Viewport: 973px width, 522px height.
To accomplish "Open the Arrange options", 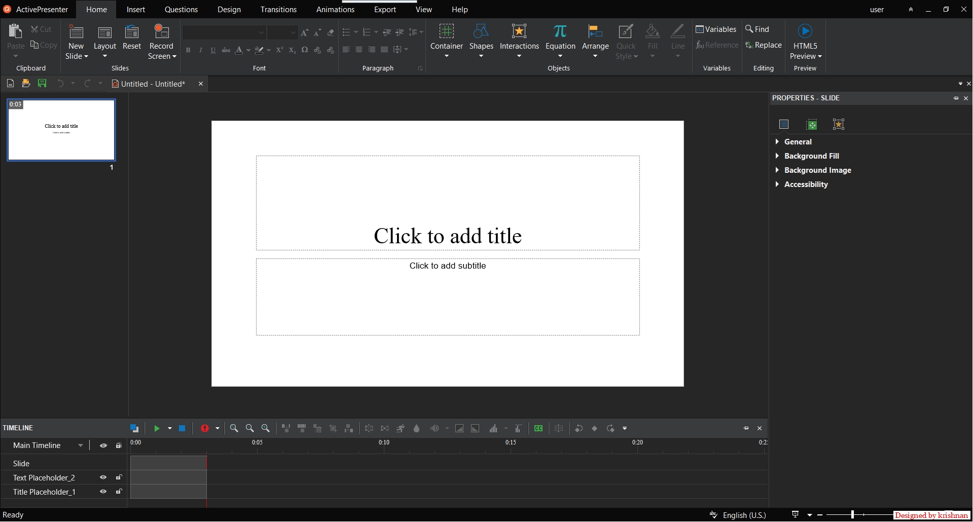I will click(x=595, y=41).
